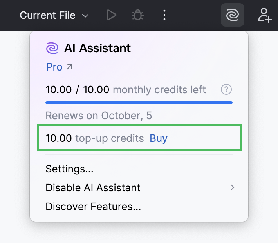Viewport: 278px width, 243px height.
Task: Click the Run (play) icon
Action: 112,15
